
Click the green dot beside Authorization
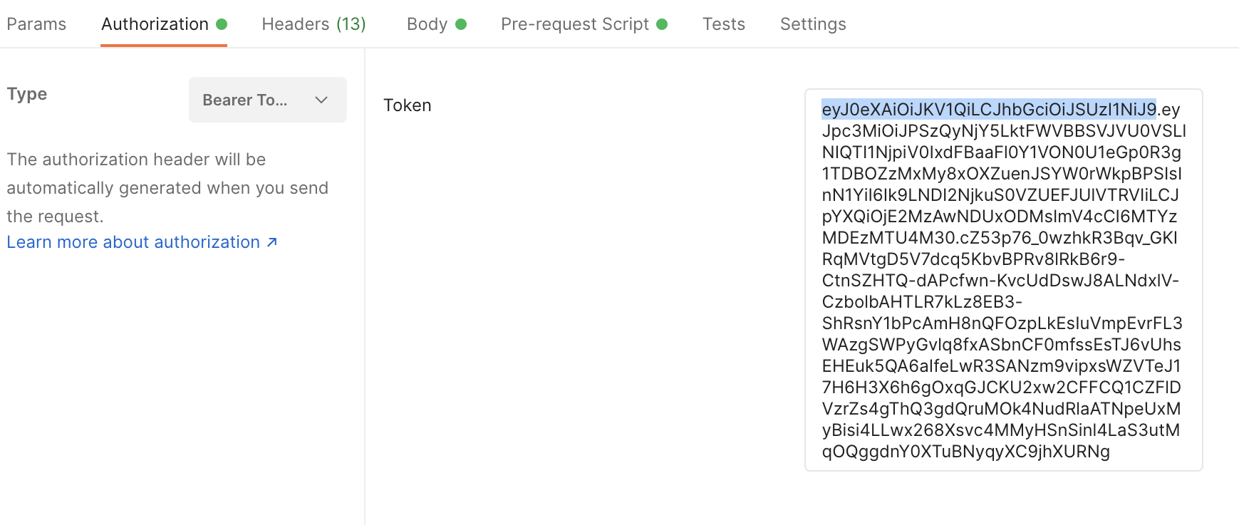tap(222, 24)
